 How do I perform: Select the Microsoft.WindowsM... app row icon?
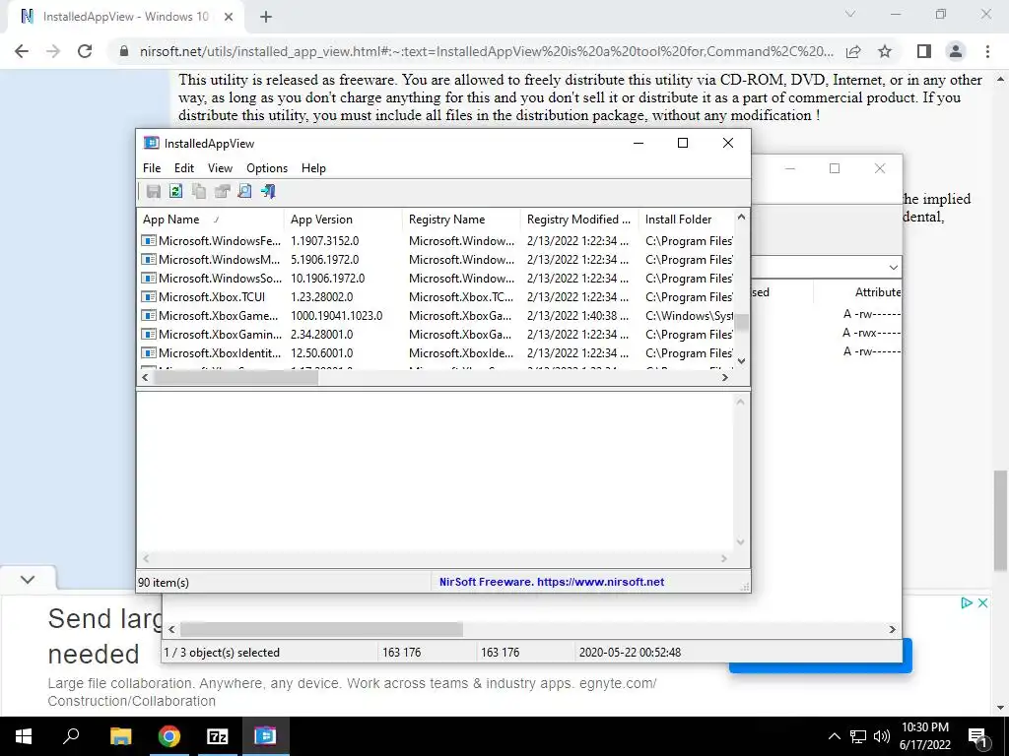tap(149, 260)
